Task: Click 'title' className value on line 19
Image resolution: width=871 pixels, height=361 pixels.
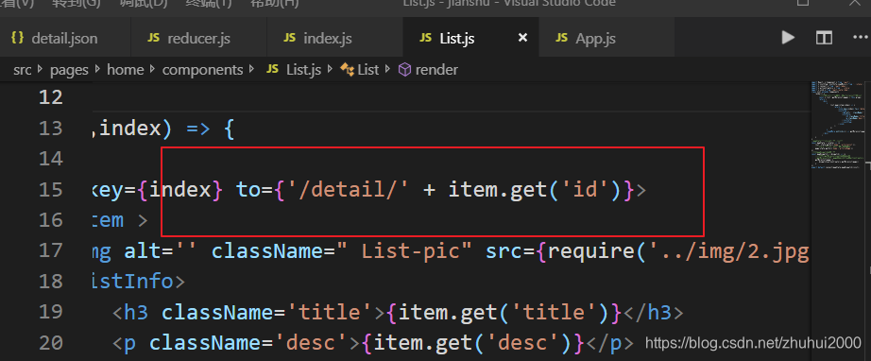Action: point(331,312)
